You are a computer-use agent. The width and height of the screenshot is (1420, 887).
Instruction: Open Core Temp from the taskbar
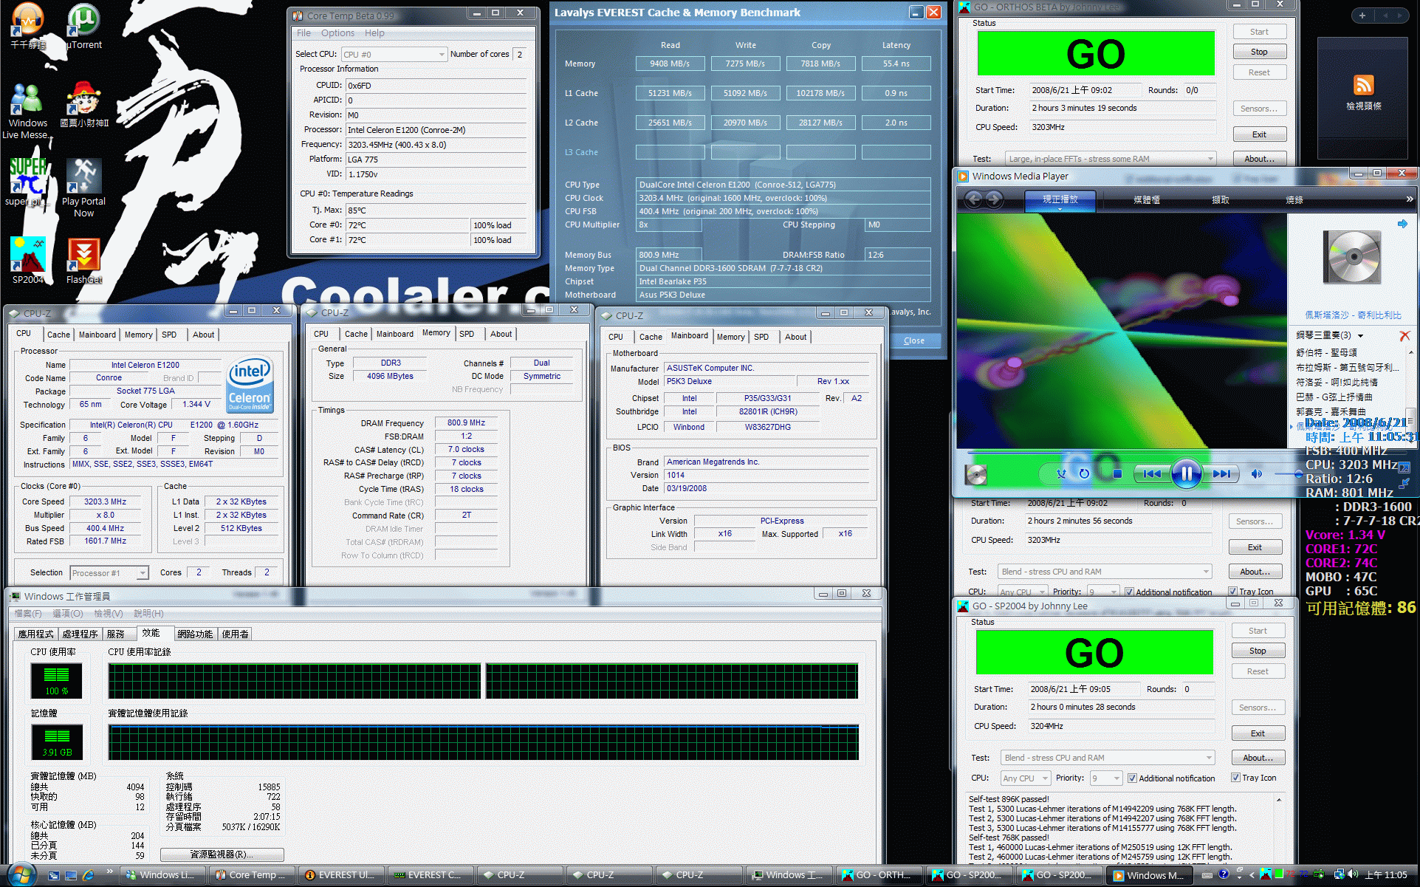251,874
